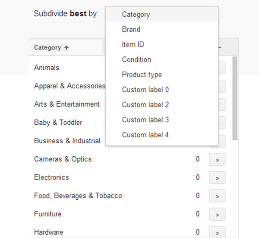Screen dimensions: 259x238
Task: Pick the Custom label 3 option
Action: click(145, 120)
